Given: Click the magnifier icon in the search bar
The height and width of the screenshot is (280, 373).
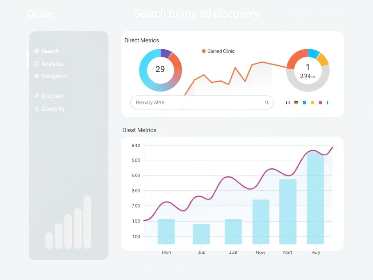Looking at the screenshot, I should pos(267,102).
